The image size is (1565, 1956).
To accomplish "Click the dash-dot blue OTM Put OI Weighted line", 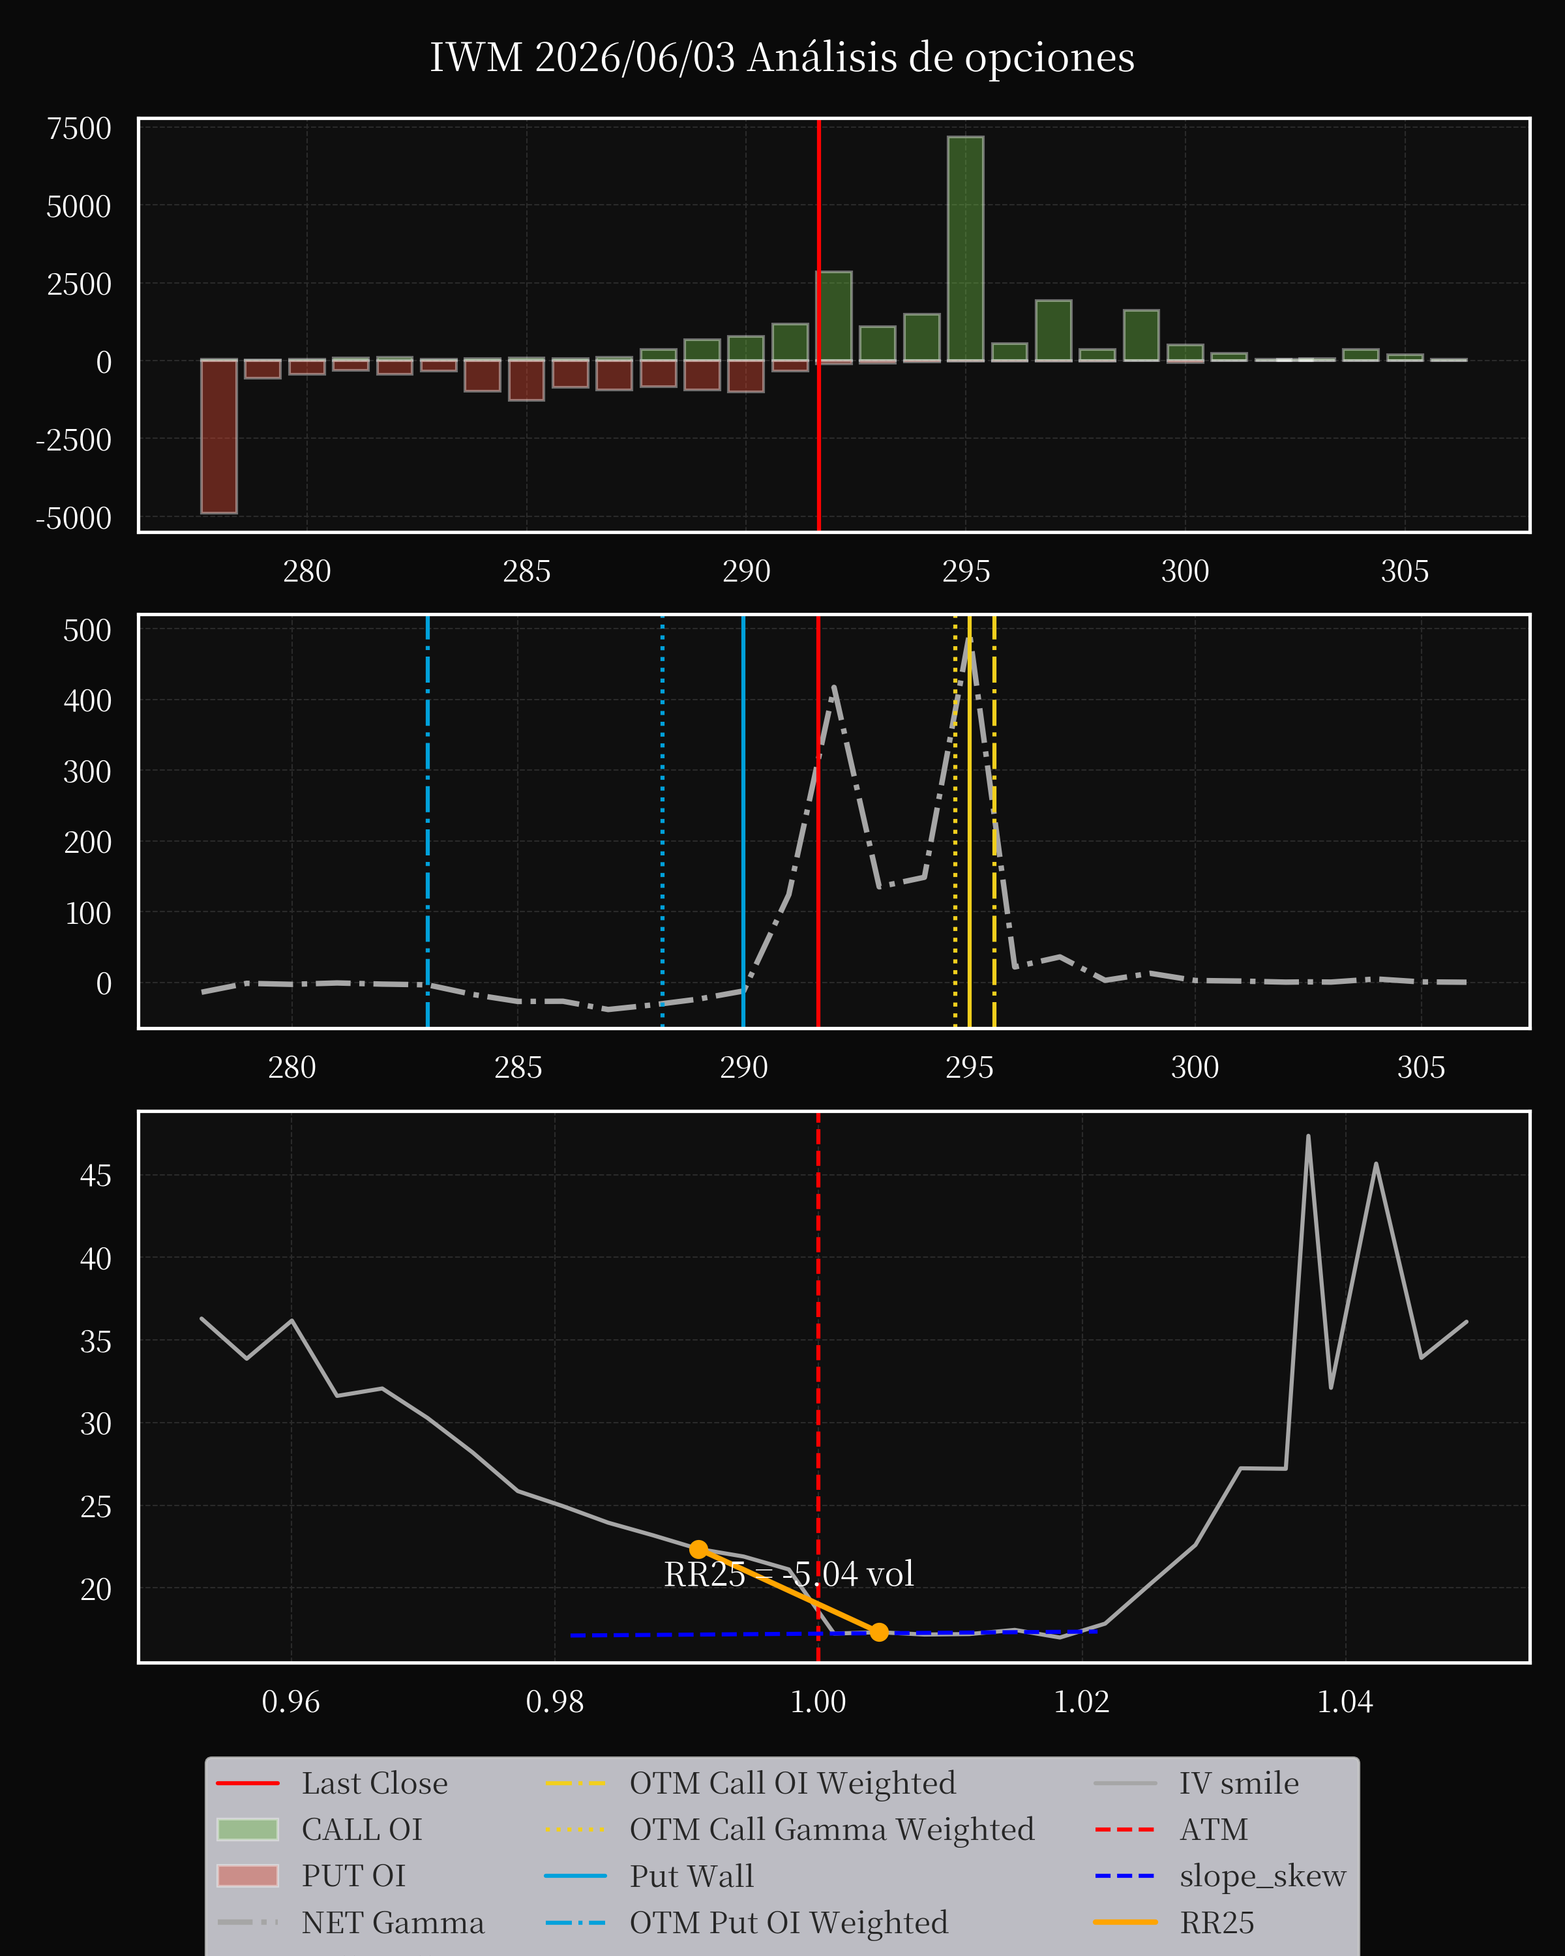I will [427, 821].
